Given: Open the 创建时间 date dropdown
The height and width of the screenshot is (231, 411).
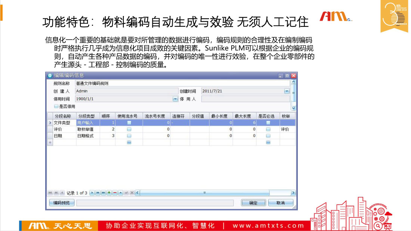Looking at the screenshot, I should click(x=287, y=91).
